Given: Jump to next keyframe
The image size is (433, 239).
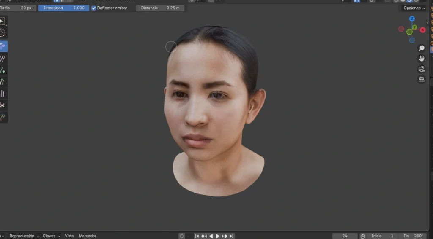Looking at the screenshot, I should coord(225,236).
